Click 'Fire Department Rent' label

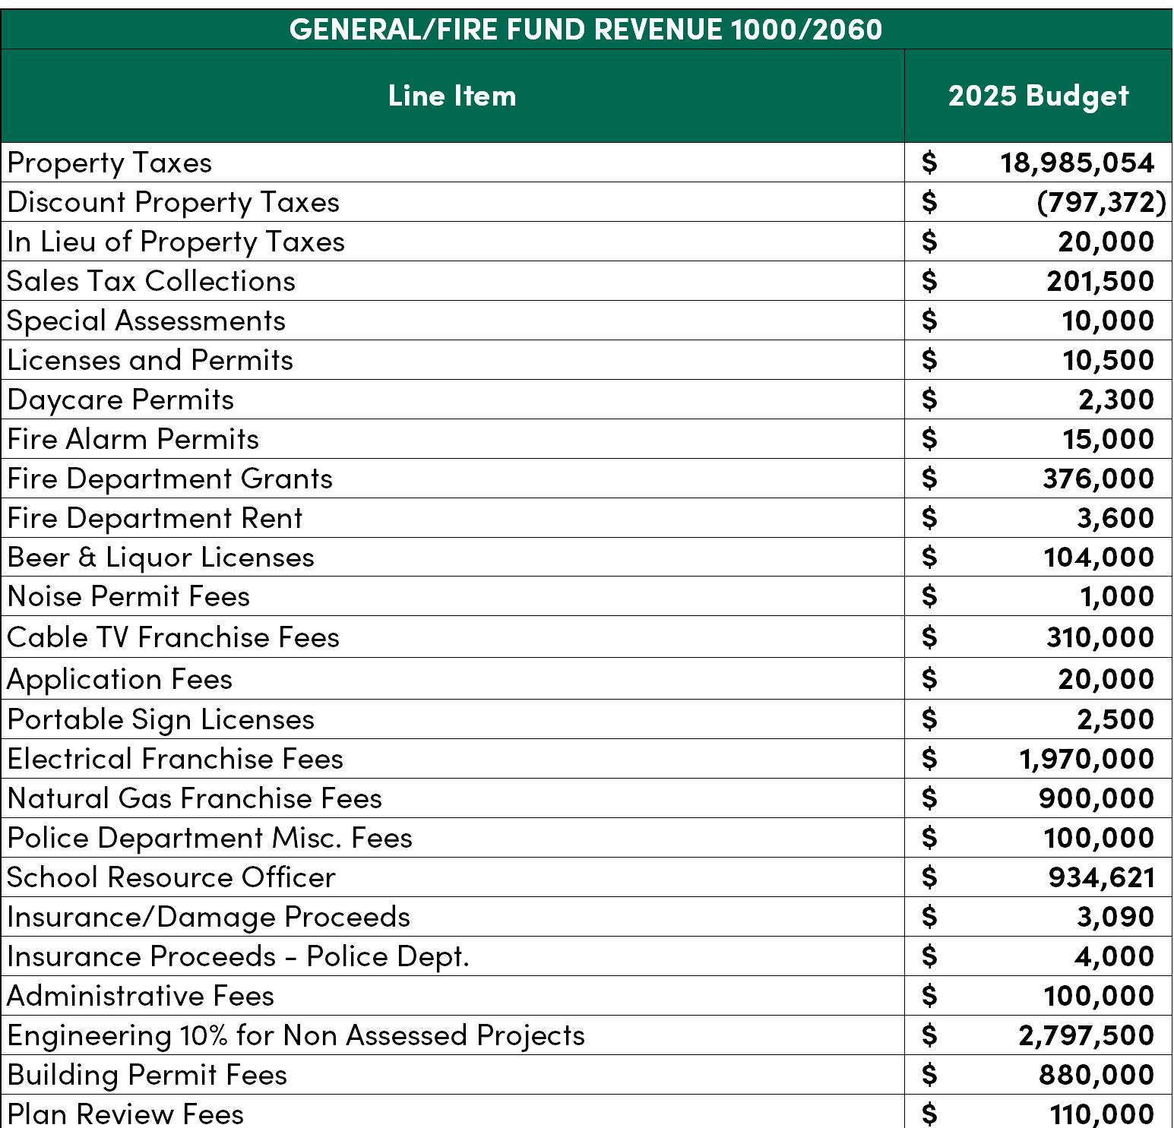[155, 519]
